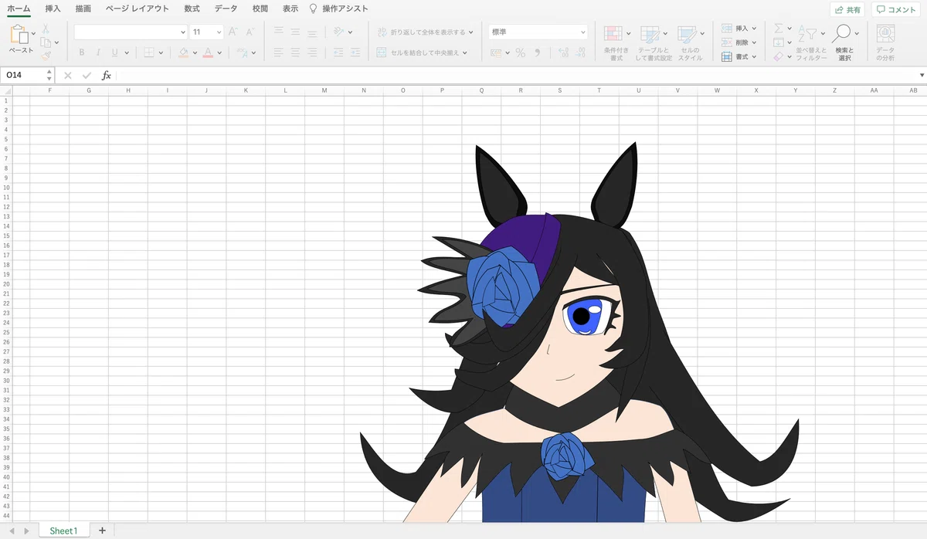Open the 標準 number format dropdown
Screen dimensions: 927x539
coord(538,32)
